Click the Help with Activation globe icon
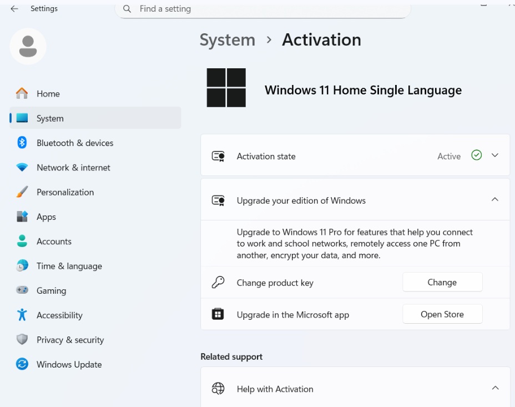This screenshot has width=515, height=407. coord(218,389)
